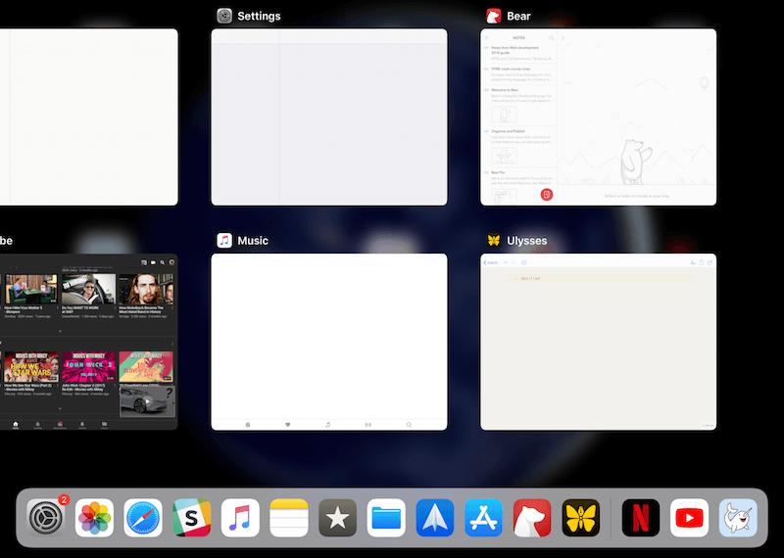Screen dimensions: 784x558
Task: Tap cast icon in YouTube card
Action: click(144, 262)
